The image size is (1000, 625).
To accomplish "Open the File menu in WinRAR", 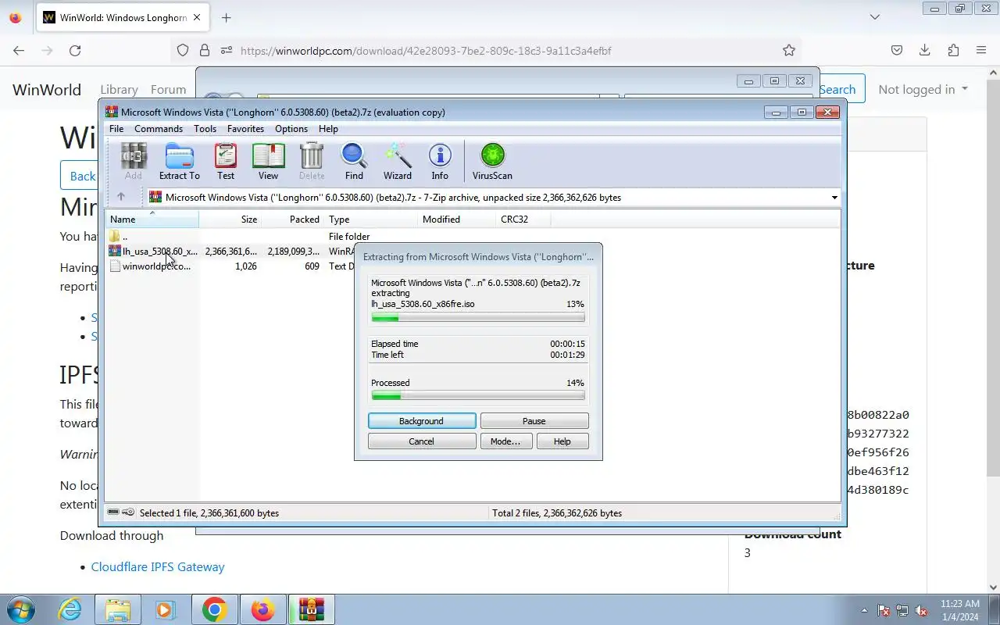I will click(x=116, y=129).
